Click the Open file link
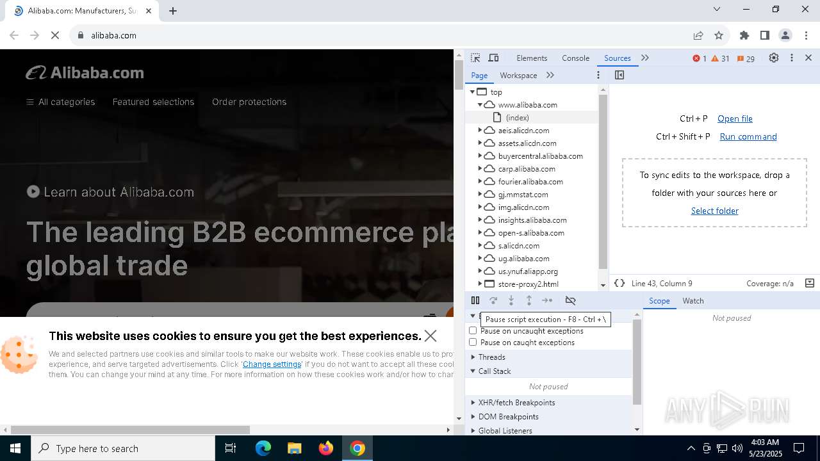This screenshot has height=461, width=820. click(x=735, y=118)
